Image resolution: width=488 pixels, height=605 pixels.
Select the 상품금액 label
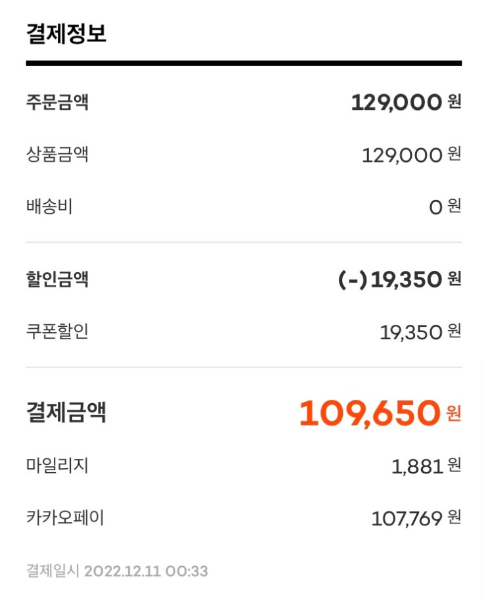click(x=57, y=155)
